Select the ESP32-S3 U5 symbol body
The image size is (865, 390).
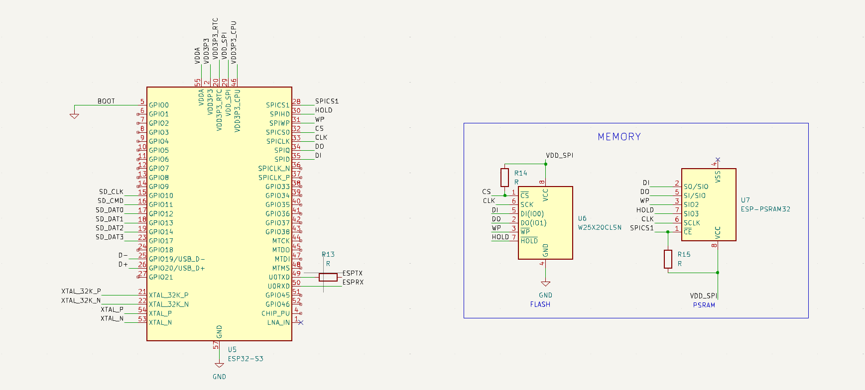point(219,214)
